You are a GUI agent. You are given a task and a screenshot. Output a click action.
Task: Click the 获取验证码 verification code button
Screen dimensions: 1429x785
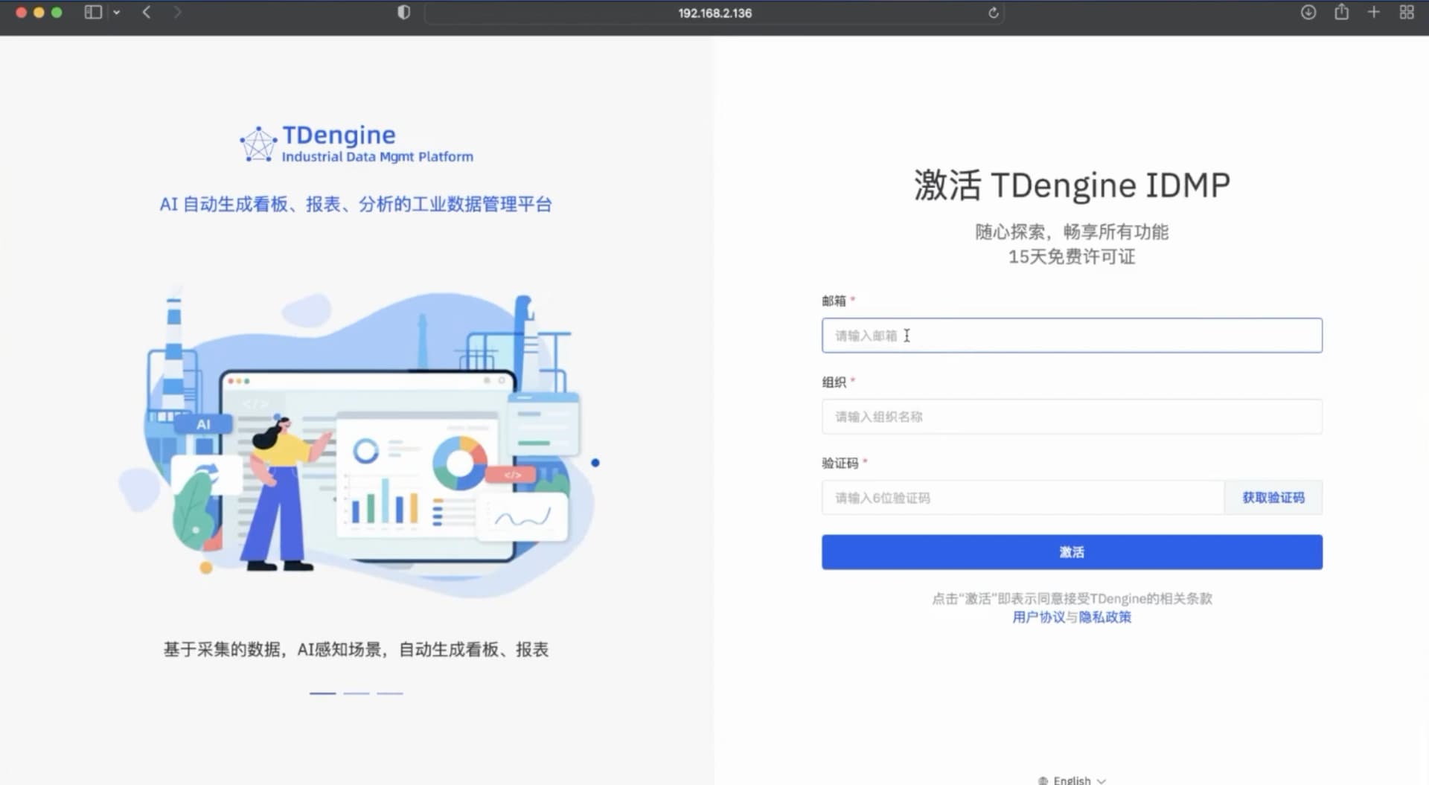coord(1273,497)
